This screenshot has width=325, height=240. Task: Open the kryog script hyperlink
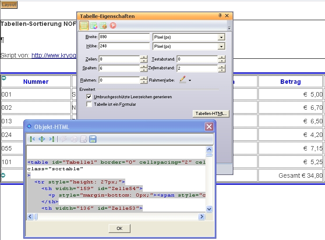pyautogui.click(x=53, y=56)
